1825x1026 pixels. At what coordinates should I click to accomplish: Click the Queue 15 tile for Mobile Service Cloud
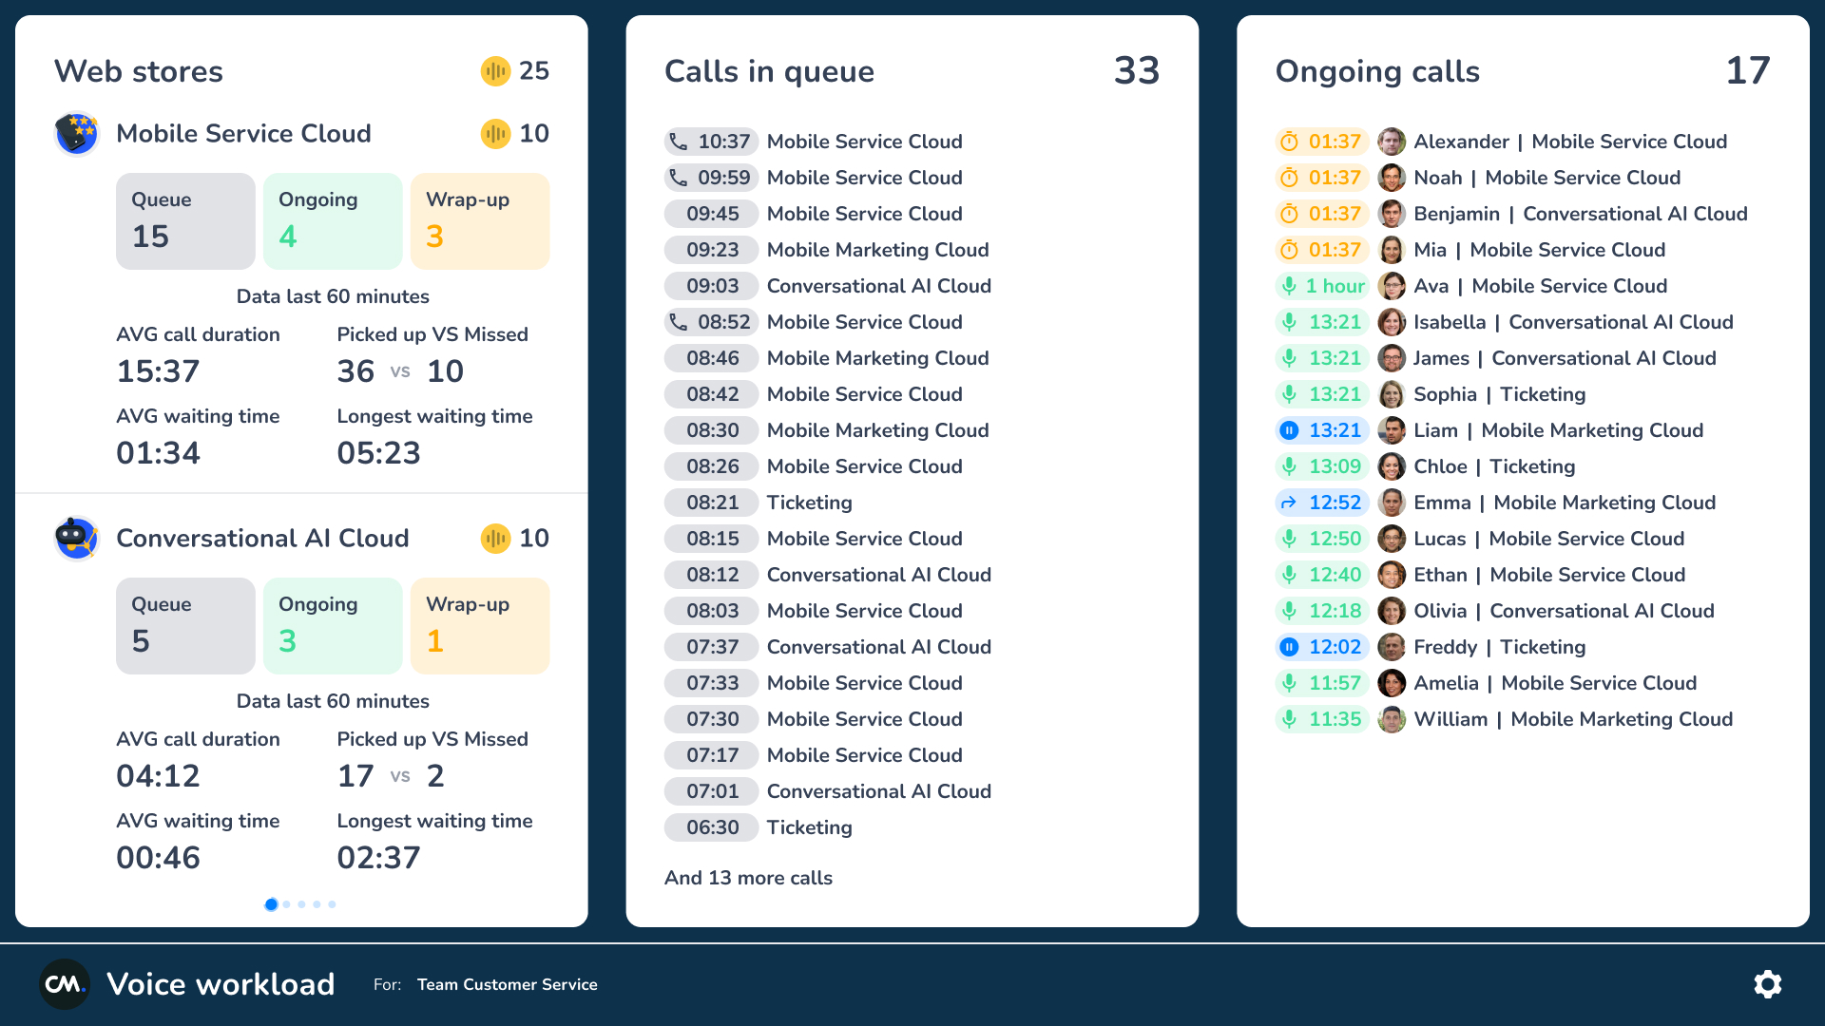click(x=185, y=221)
